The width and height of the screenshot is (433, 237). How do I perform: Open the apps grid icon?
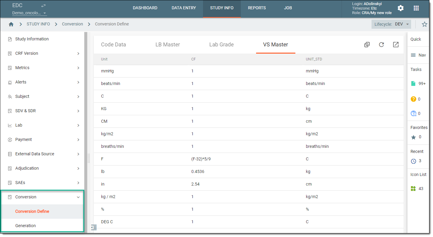click(416, 8)
